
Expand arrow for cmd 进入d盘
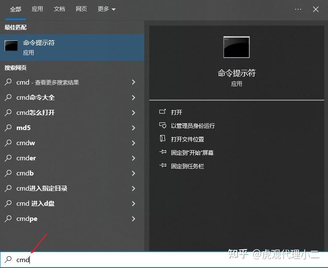pyautogui.click(x=133, y=204)
